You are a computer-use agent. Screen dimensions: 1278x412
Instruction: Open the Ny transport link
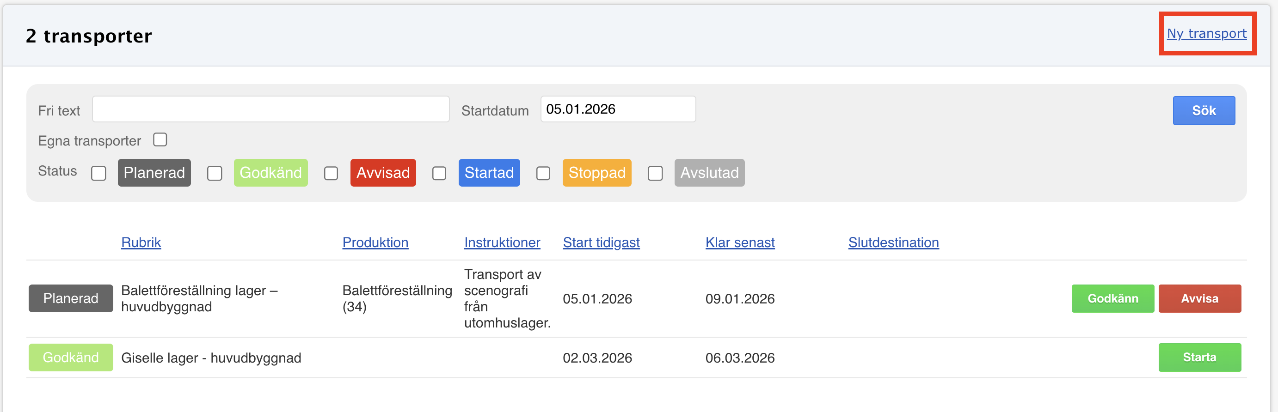[1206, 33]
